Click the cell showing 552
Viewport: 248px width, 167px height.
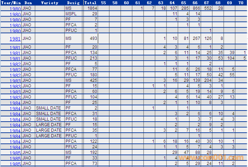(208, 8)
